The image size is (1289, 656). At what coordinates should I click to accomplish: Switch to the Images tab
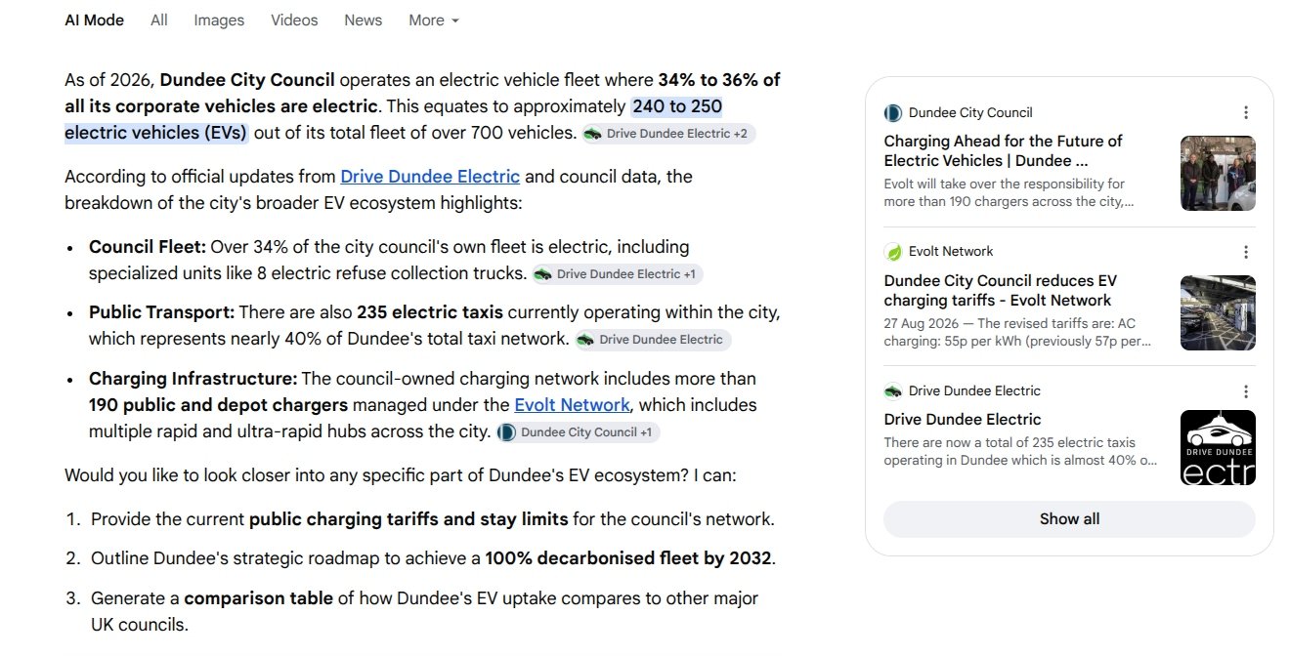(219, 20)
